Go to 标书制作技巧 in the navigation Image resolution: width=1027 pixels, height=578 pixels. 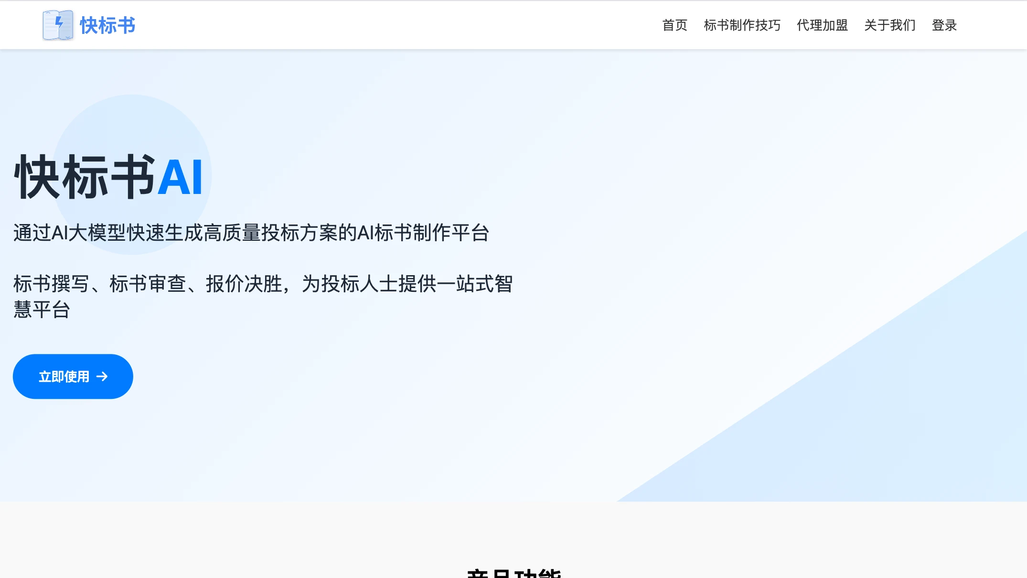[742, 25]
